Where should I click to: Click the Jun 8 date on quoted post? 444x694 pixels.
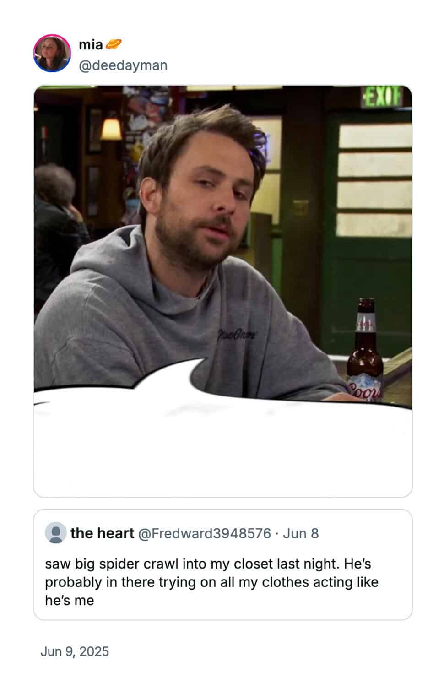(301, 533)
